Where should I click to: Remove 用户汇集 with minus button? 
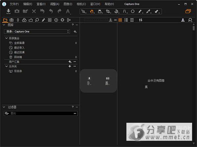point(75,62)
